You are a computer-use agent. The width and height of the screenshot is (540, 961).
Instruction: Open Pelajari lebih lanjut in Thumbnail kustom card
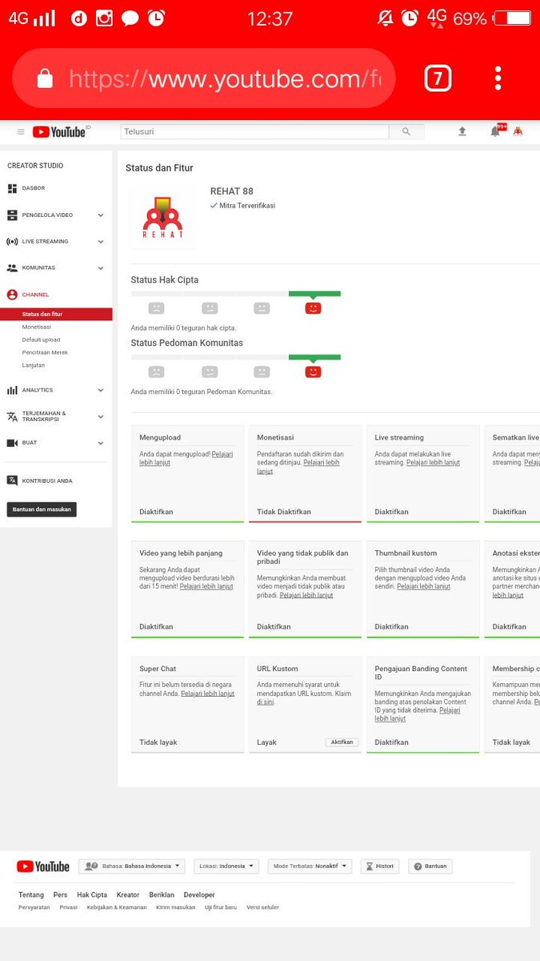(x=423, y=586)
